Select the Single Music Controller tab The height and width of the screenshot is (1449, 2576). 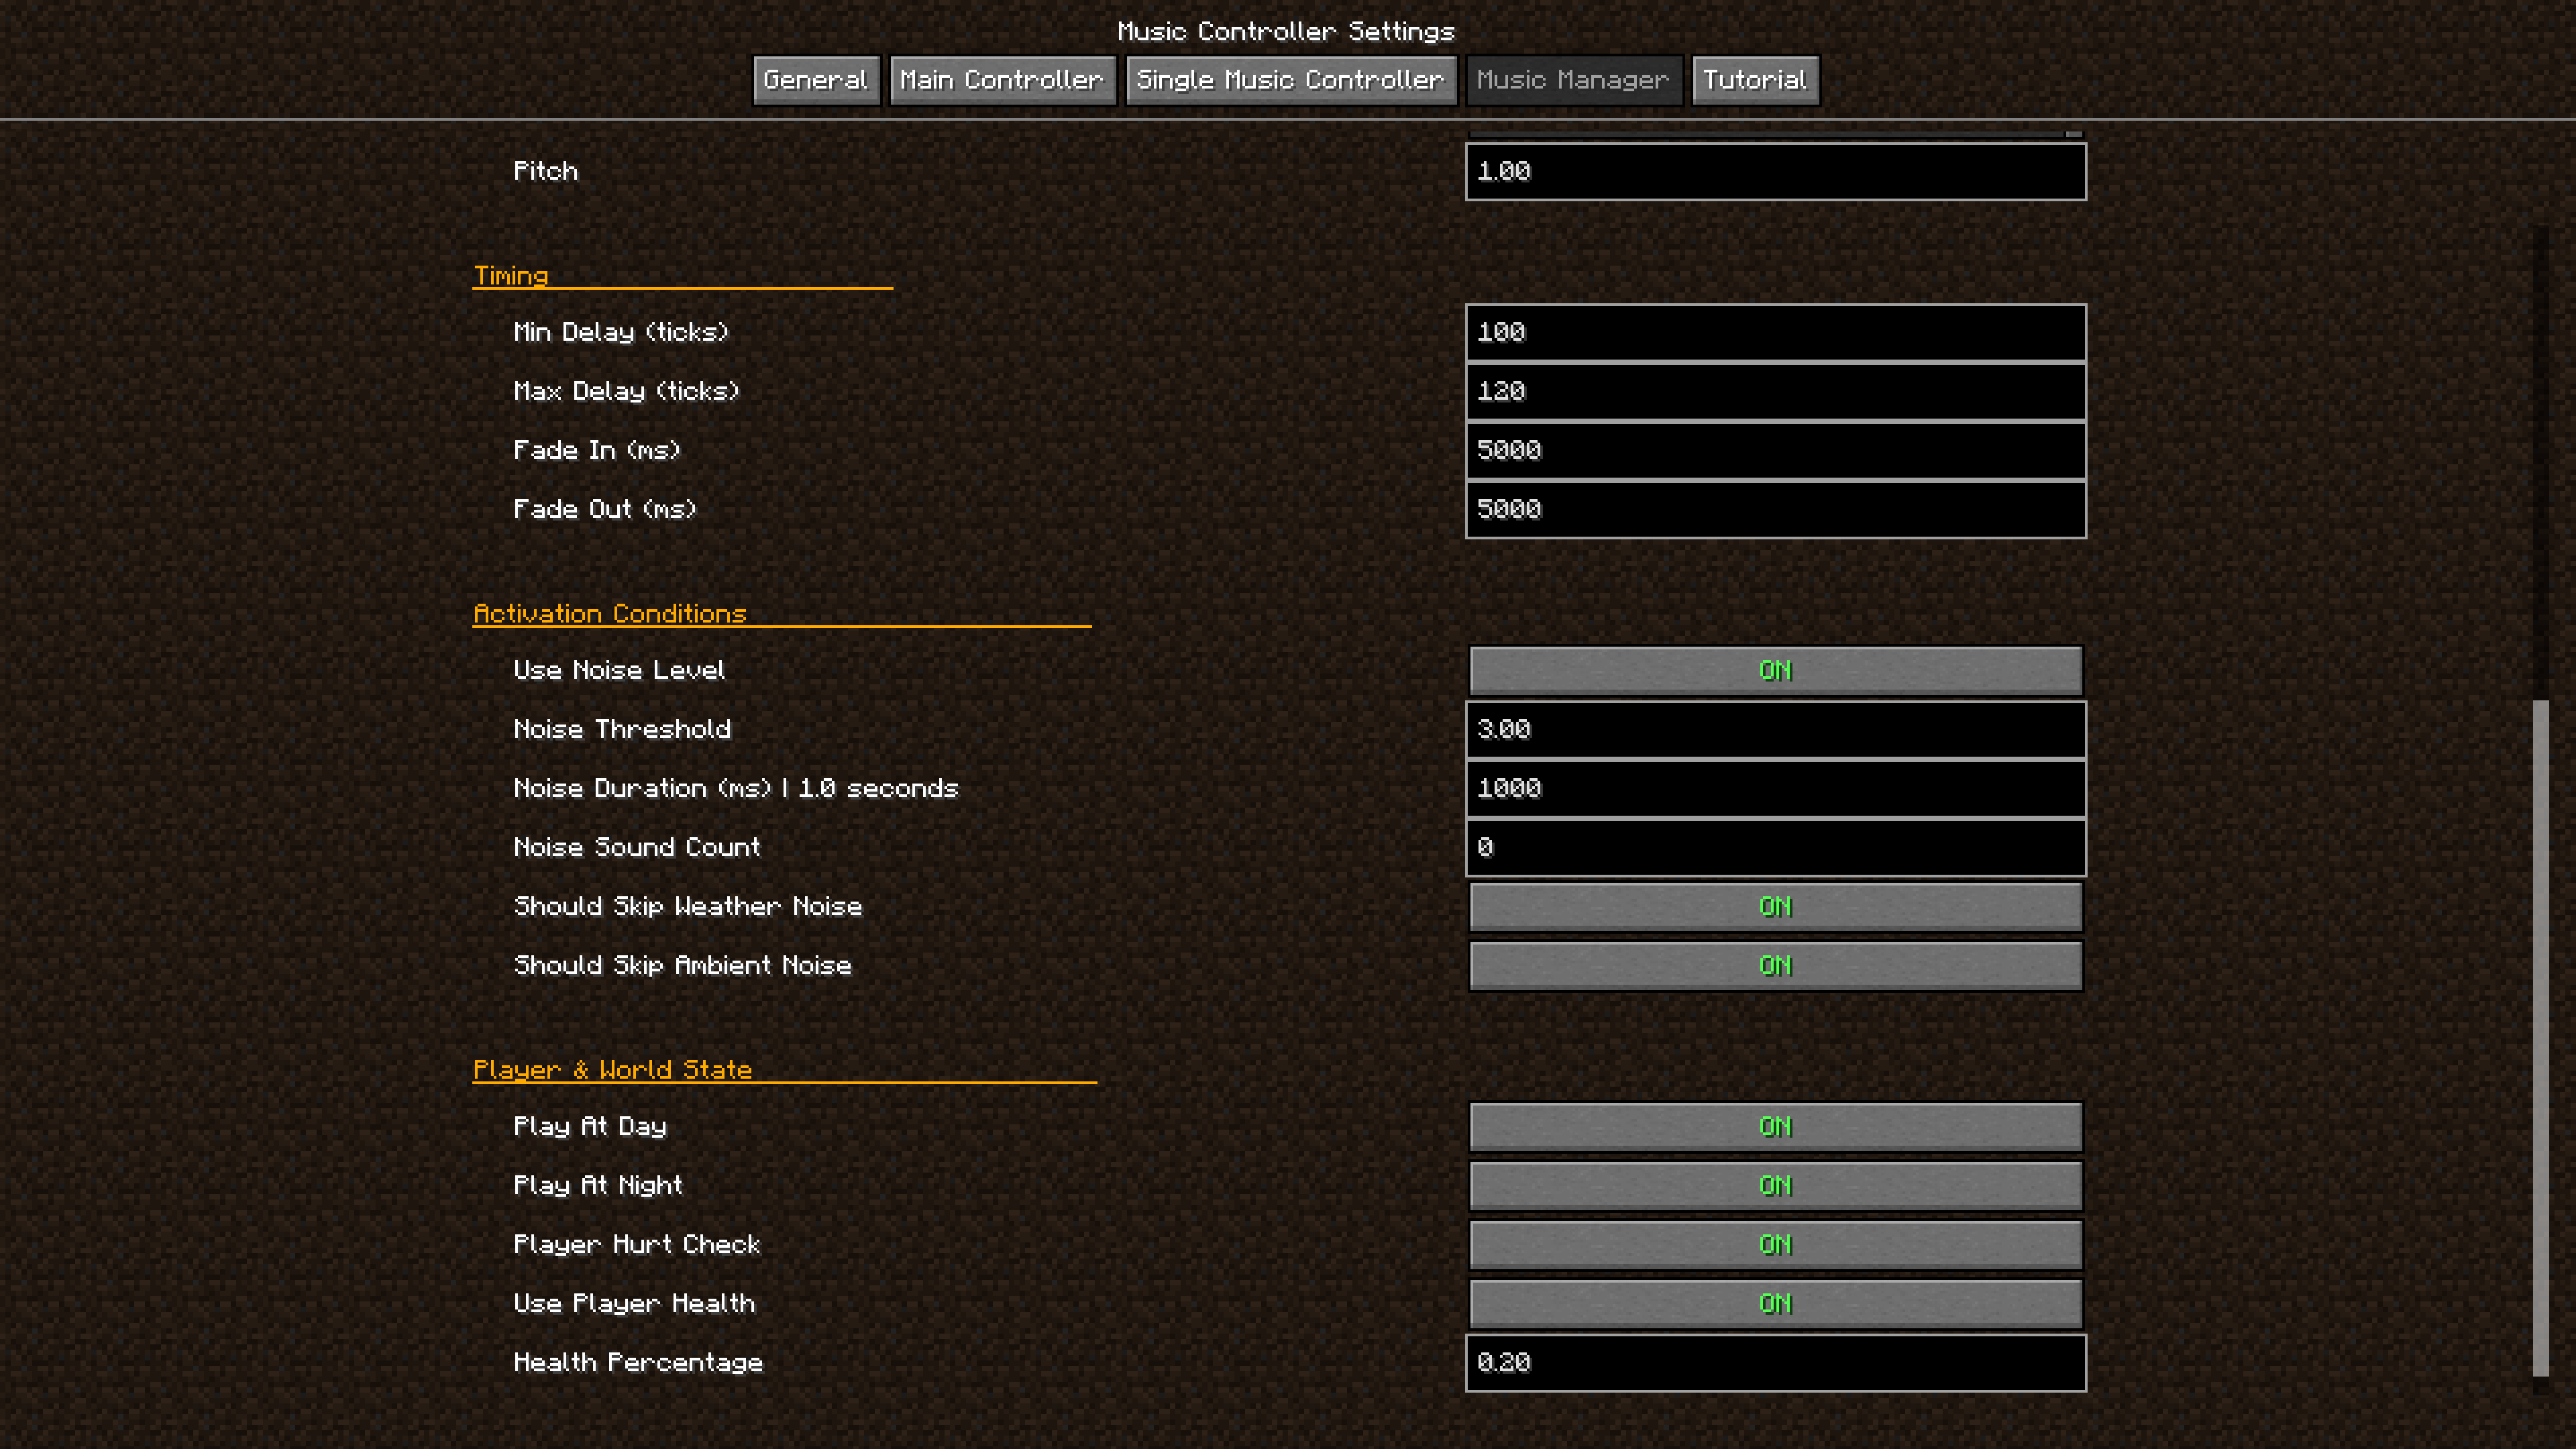1290,80
